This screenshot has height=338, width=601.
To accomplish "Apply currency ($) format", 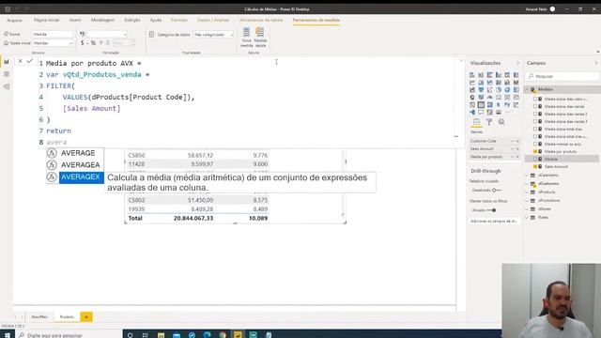I will 82,43.
